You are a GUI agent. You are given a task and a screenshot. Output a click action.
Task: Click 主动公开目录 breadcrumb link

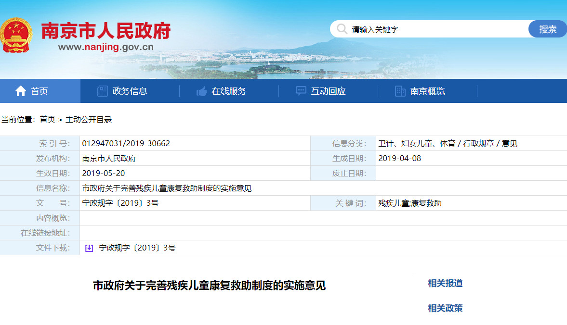tap(89, 120)
